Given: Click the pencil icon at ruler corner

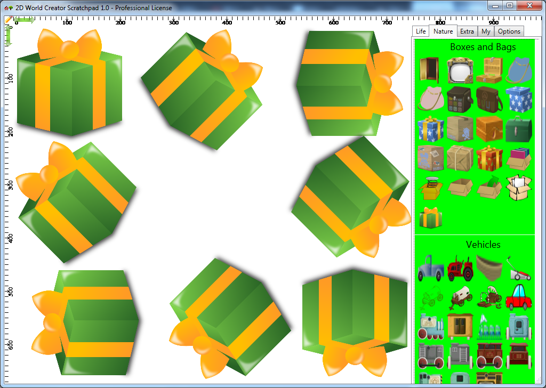Looking at the screenshot, I should pyautogui.click(x=9, y=20).
